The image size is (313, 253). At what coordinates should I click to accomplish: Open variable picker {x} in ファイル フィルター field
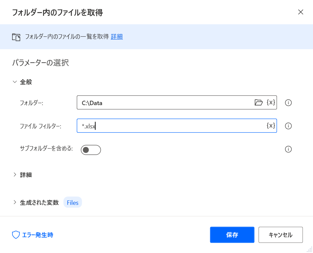pyautogui.click(x=271, y=126)
